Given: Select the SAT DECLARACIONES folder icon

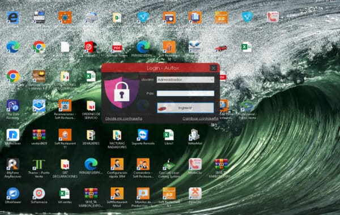Looking at the screenshot, I should pos(65,168).
